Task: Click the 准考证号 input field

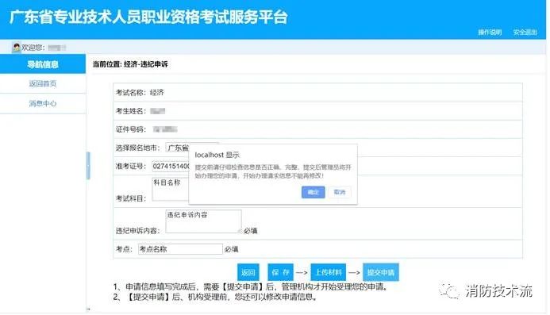Action: pyautogui.click(x=171, y=167)
